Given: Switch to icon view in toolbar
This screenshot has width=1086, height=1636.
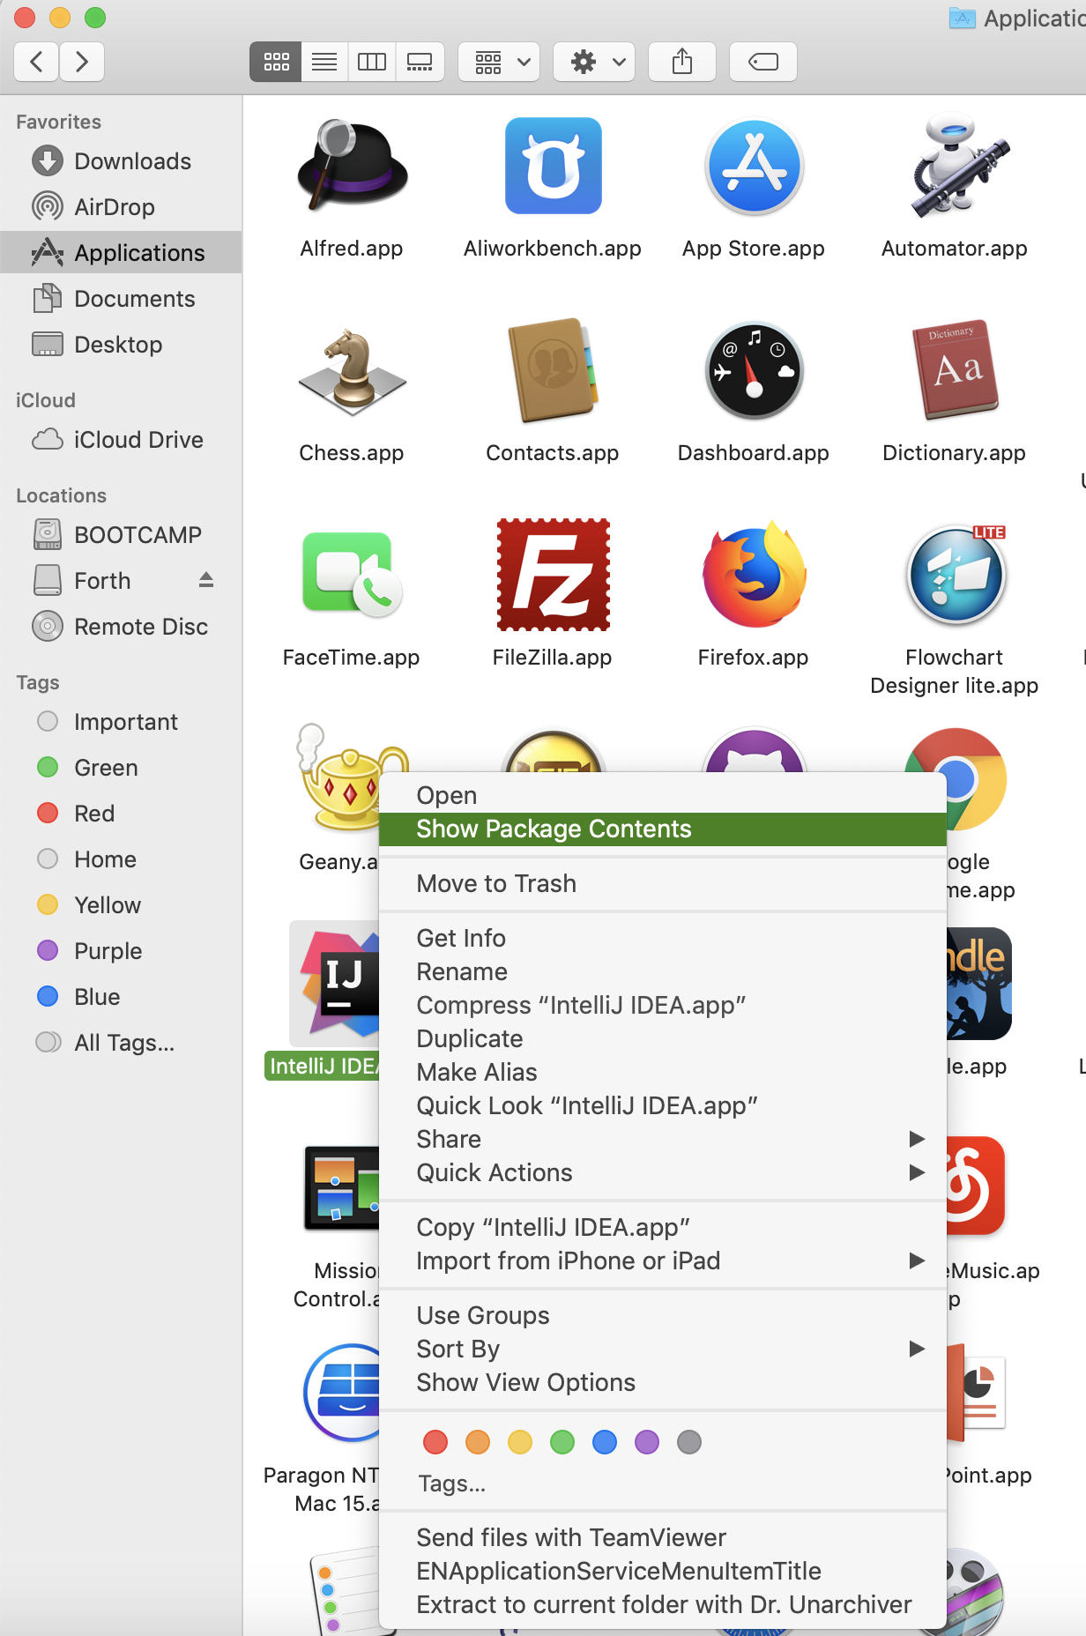Looking at the screenshot, I should click(x=276, y=62).
